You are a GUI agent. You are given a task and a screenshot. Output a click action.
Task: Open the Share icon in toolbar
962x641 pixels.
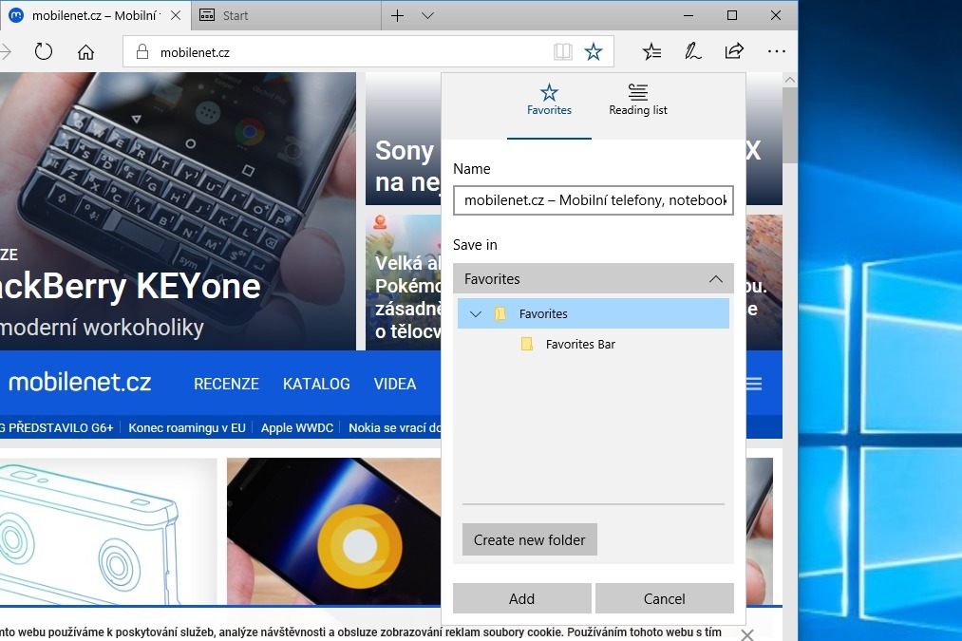[x=734, y=51]
